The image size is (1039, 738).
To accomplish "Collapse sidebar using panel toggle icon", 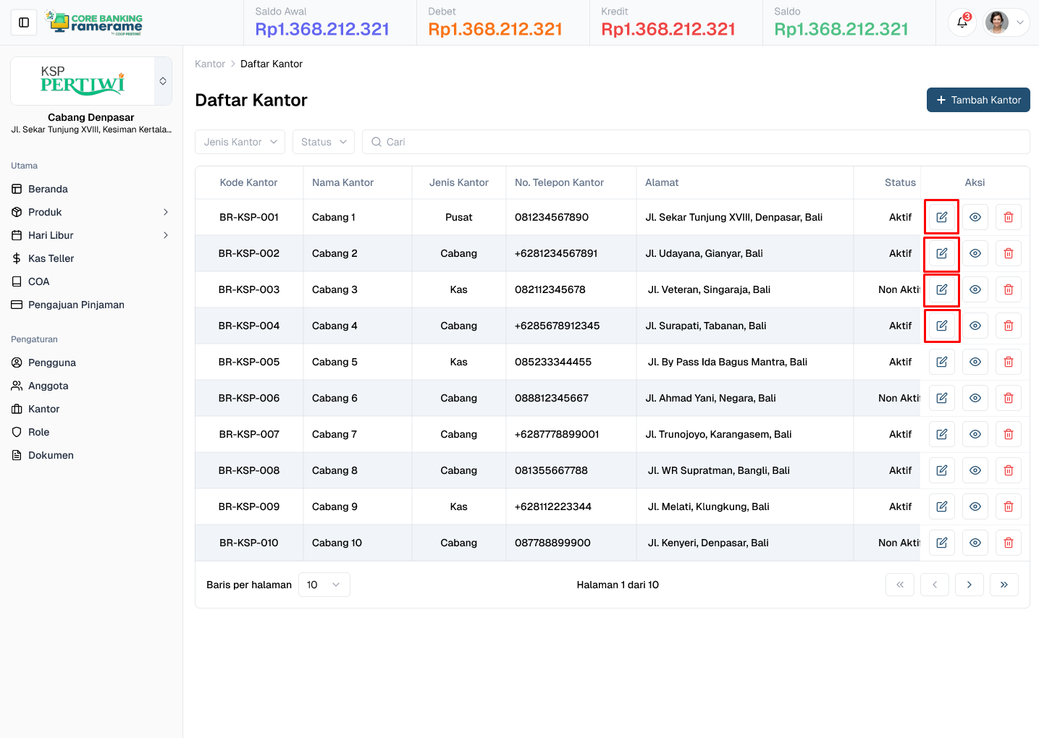I will click(24, 22).
